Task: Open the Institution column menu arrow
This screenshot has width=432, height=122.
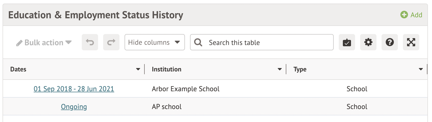Action: pos(280,69)
